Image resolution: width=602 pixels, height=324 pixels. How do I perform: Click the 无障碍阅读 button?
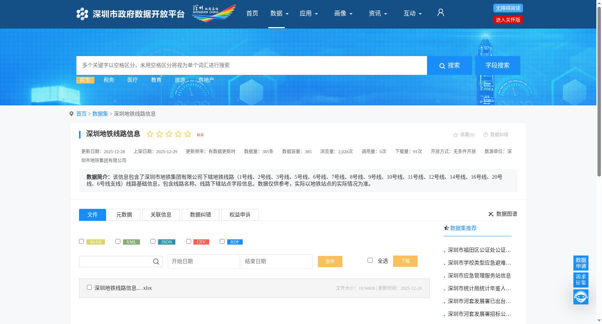click(x=508, y=8)
